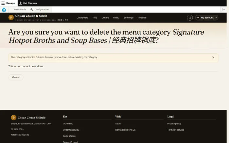Open the MenuNerds toolbar item
Viewport: 229px width, 143px height.
tap(20, 9)
